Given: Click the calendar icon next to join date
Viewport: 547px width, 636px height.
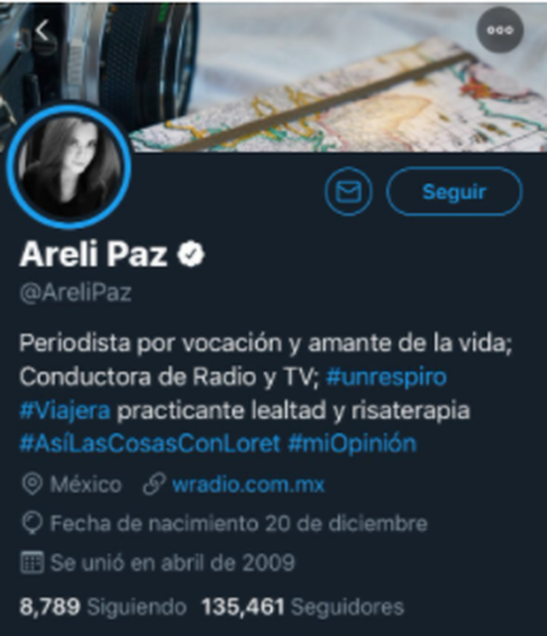Looking at the screenshot, I should click(31, 562).
